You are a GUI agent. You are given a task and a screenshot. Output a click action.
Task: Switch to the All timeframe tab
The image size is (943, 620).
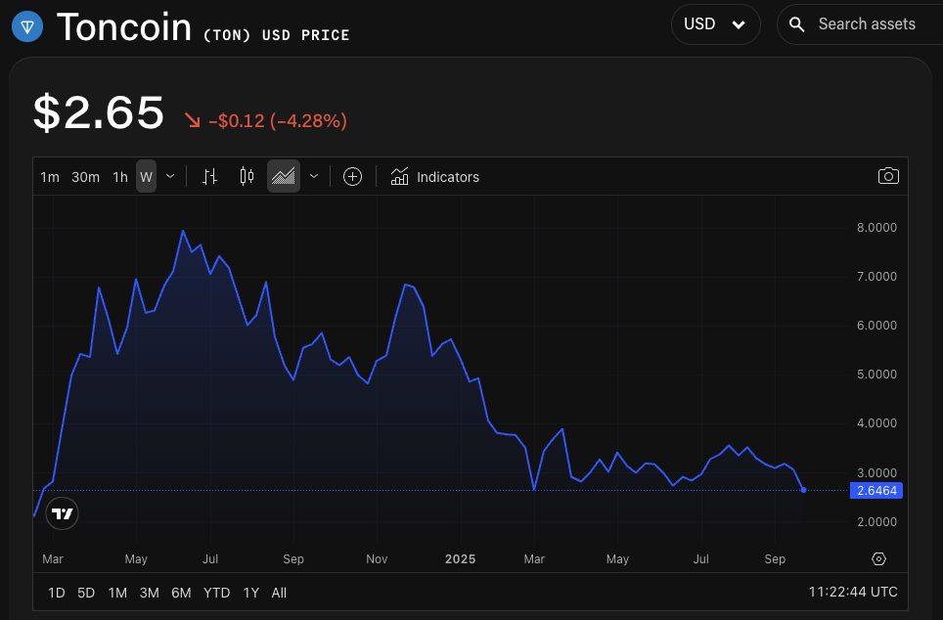279,593
